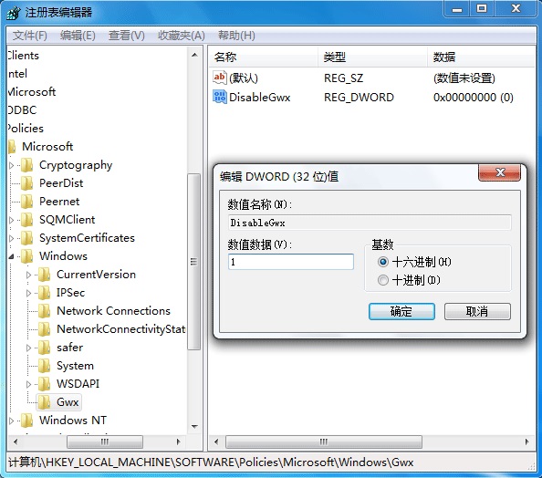
Task: Select the Clients tree item
Action: (x=23, y=56)
